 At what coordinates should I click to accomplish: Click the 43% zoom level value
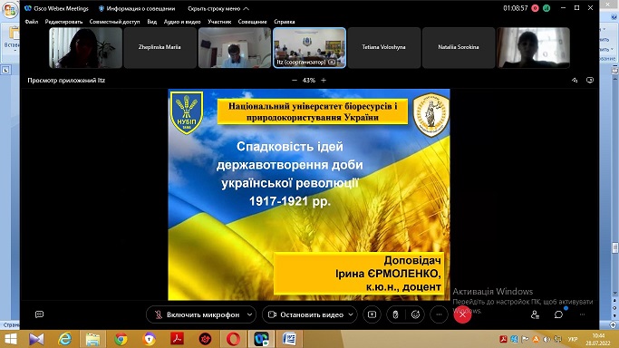pos(309,80)
